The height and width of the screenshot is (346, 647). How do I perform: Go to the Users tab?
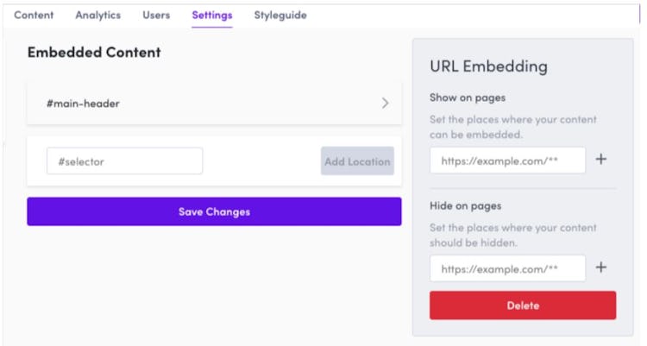click(x=156, y=16)
